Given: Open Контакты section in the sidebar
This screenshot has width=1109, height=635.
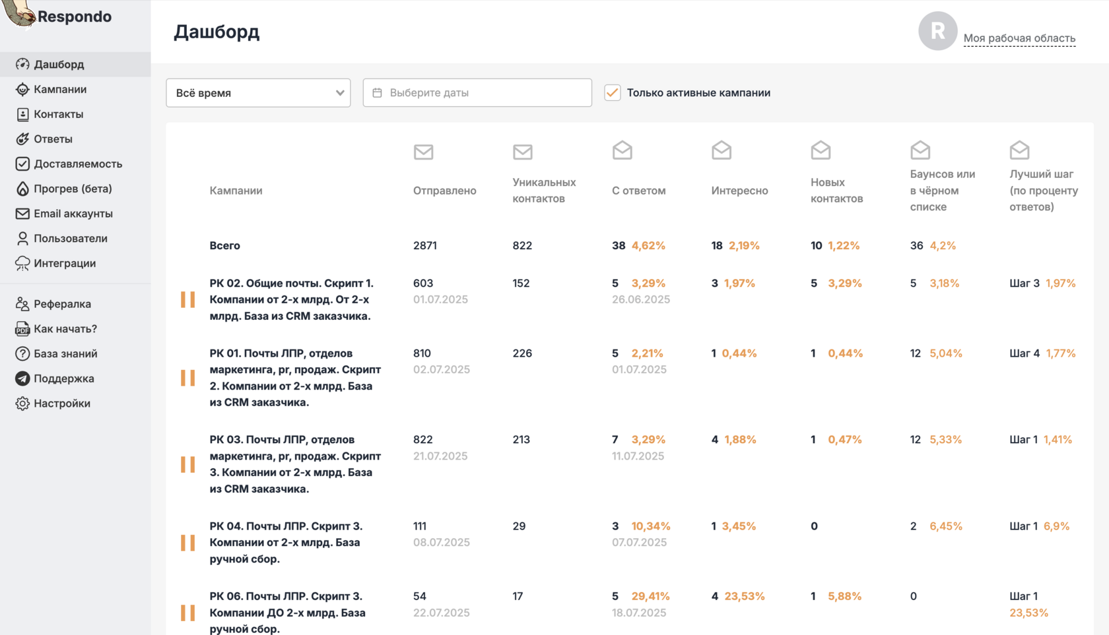Looking at the screenshot, I should pos(59,114).
